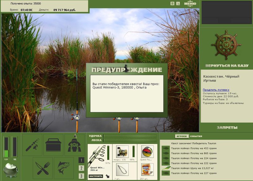Click the reel durability bar at 98%
253x181 pixels.
133,151
